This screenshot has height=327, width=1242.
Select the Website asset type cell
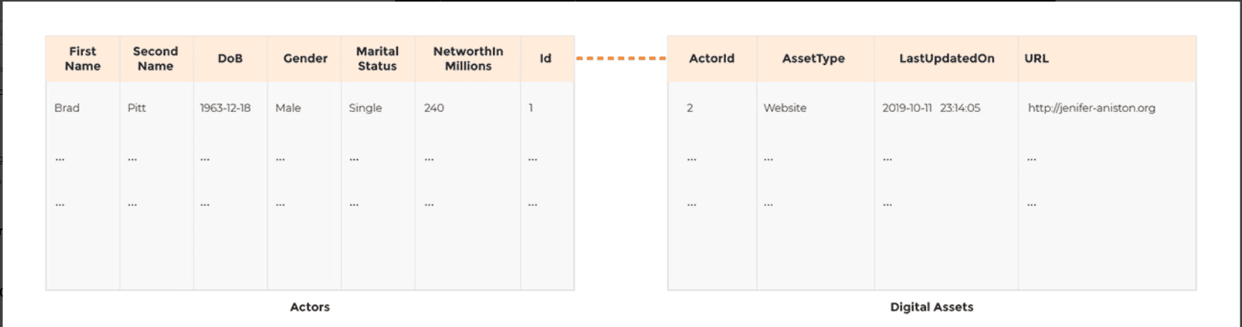[x=784, y=108]
